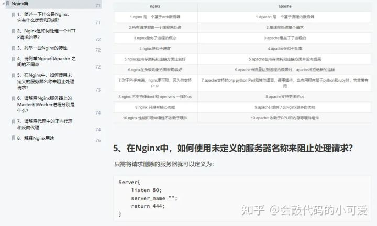Click cell 2.所有请求都由一个线程来处理
377x226 pixels.
pyautogui.click(x=155, y=27)
